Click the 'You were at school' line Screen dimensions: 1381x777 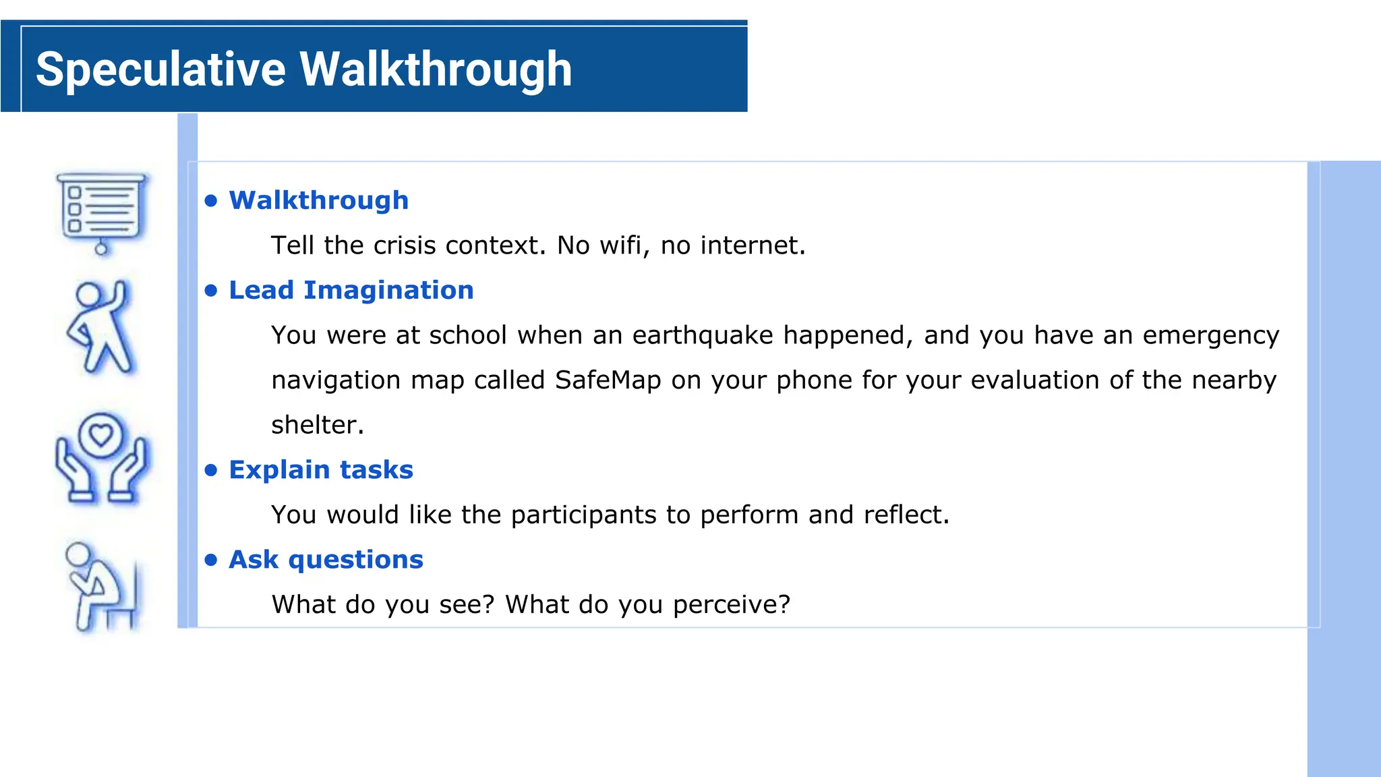point(775,335)
